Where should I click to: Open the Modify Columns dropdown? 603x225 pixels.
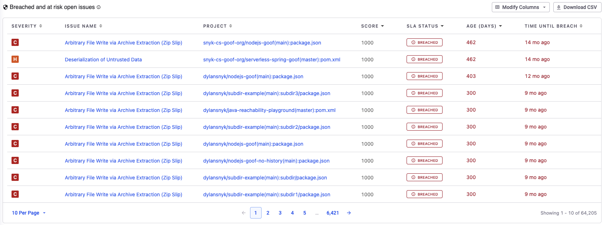point(521,7)
